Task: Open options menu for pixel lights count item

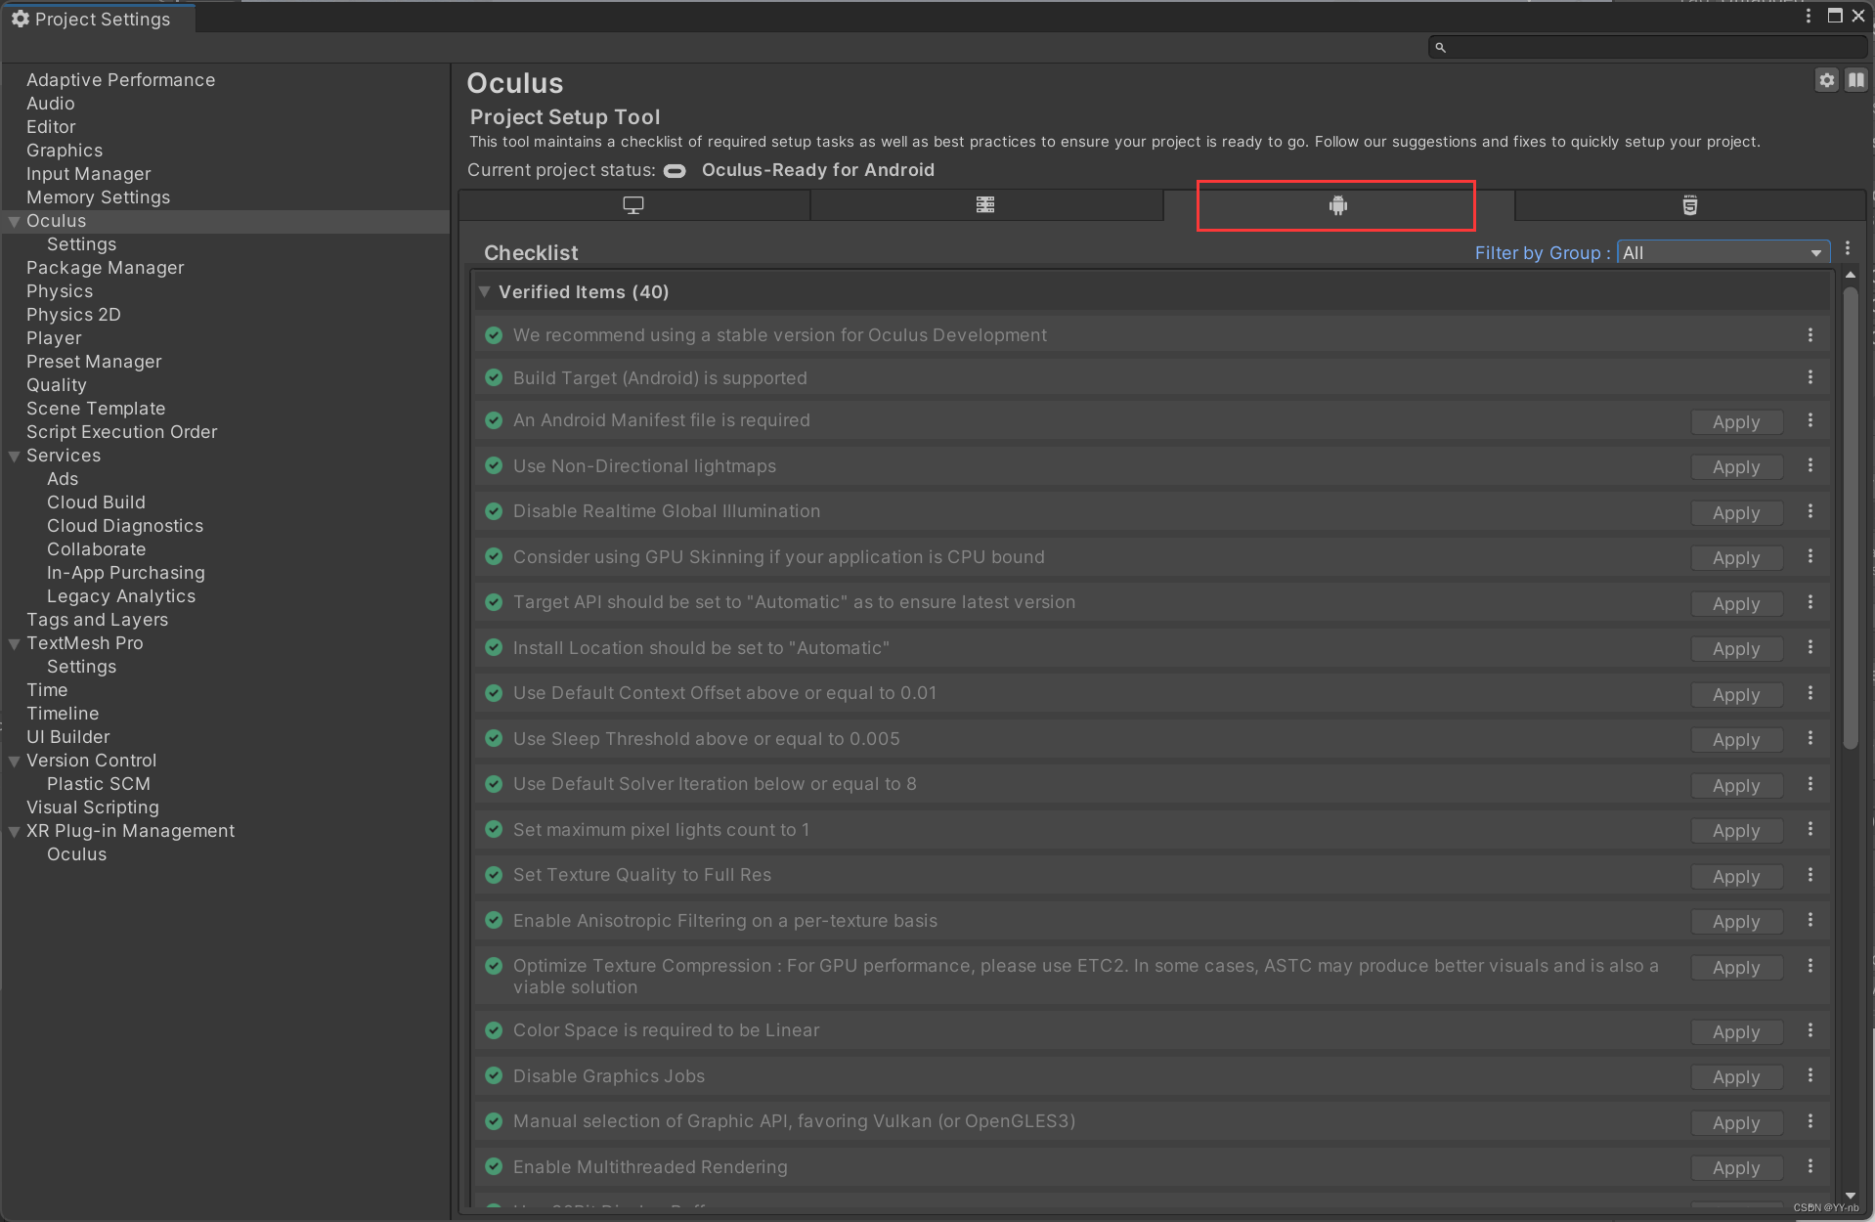Action: click(x=1810, y=829)
